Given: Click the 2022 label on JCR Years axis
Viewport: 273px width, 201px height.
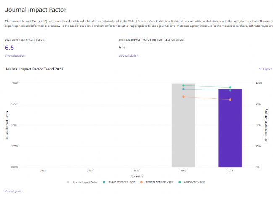Looking at the screenshot, I should coord(230,171).
